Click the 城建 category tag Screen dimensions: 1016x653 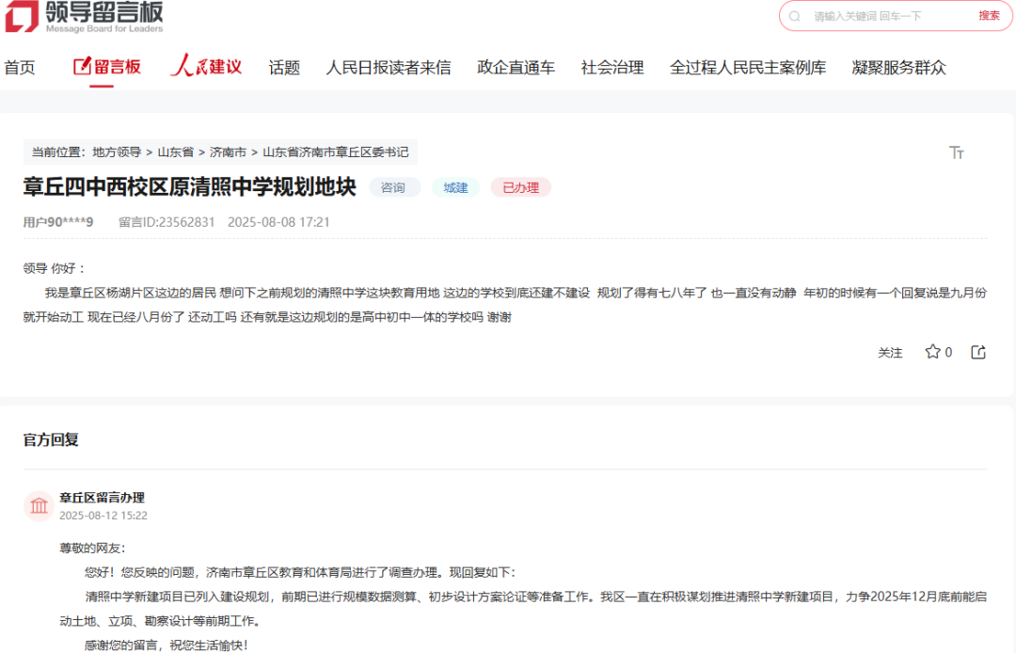click(x=455, y=187)
